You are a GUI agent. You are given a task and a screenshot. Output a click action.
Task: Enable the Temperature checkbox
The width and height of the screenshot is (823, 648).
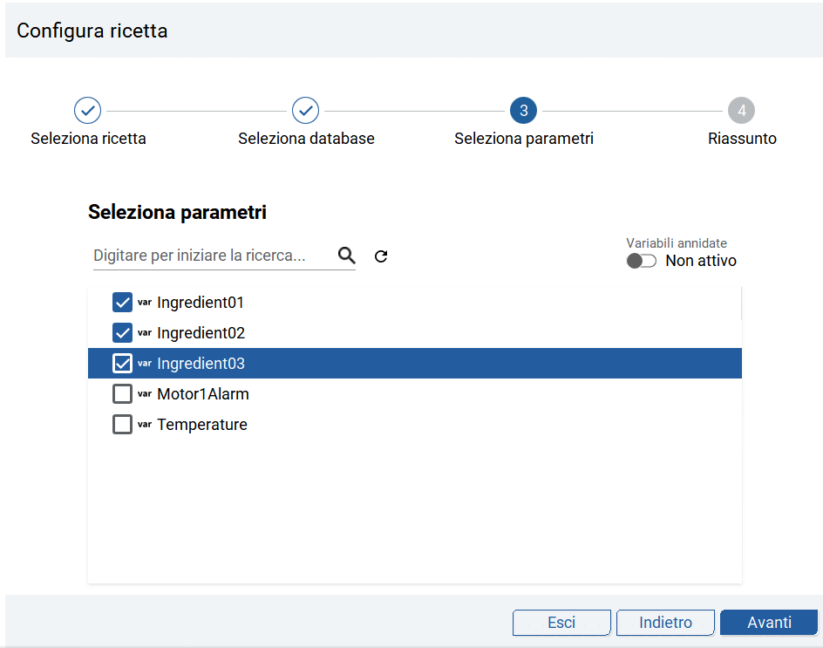122,425
